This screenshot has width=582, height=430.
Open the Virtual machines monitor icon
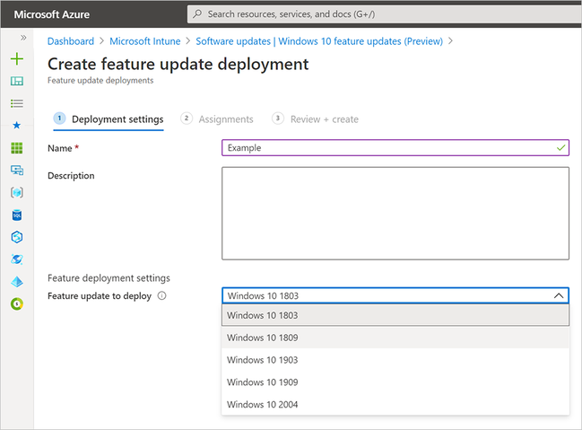[x=17, y=171]
